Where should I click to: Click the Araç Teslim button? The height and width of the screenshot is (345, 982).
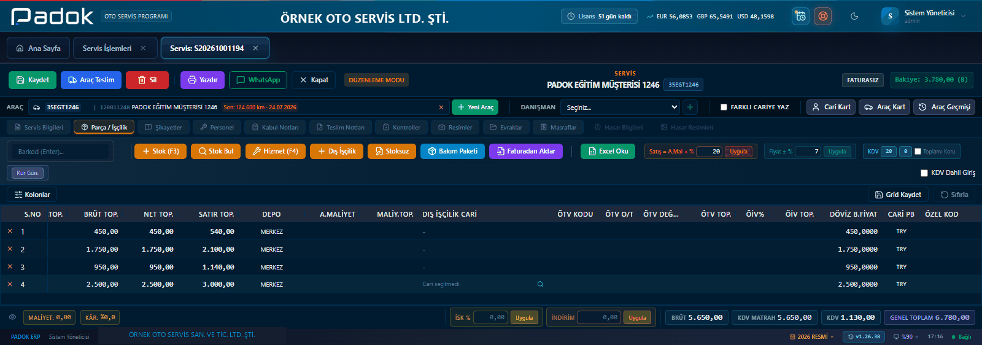pos(91,80)
